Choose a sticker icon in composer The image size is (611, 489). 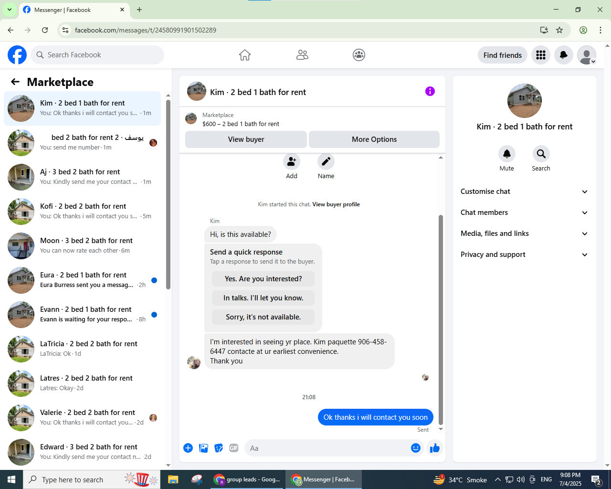click(x=219, y=448)
